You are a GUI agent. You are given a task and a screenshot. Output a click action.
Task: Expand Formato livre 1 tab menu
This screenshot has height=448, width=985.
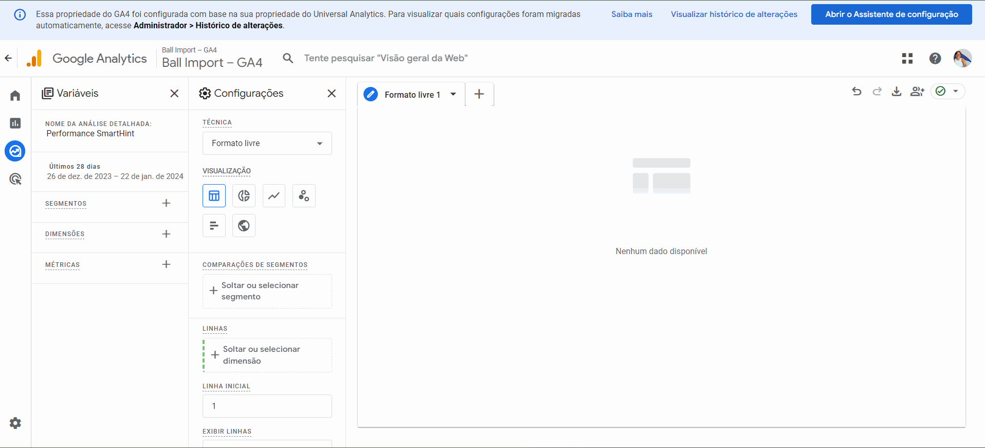[x=453, y=94]
